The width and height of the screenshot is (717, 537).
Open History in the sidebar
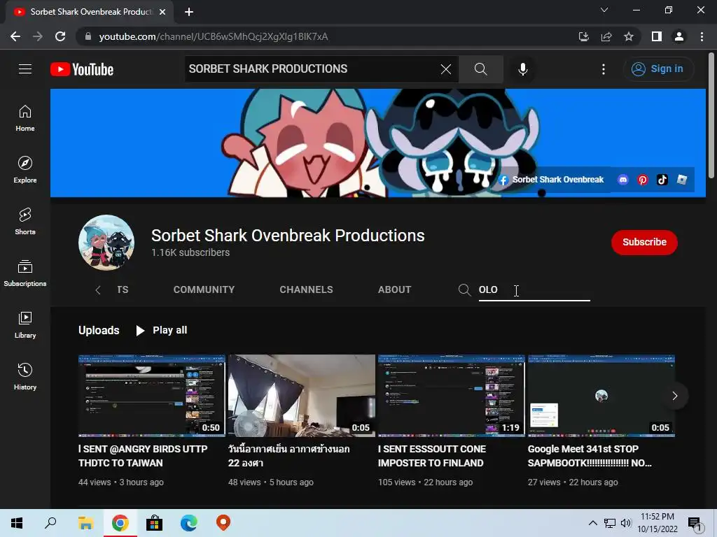coord(25,377)
